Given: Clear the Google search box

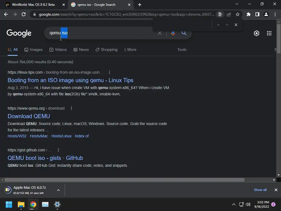Looking at the screenshot, I should [x=159, y=33].
